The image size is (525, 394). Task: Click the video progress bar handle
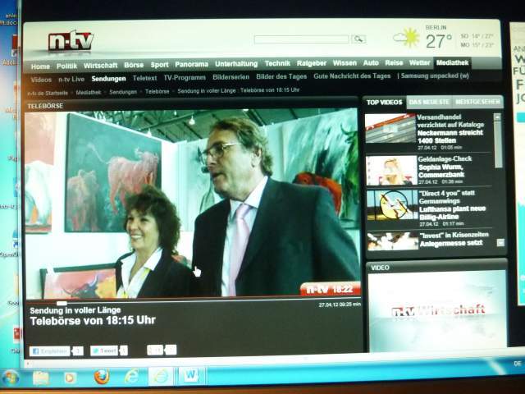(62, 303)
